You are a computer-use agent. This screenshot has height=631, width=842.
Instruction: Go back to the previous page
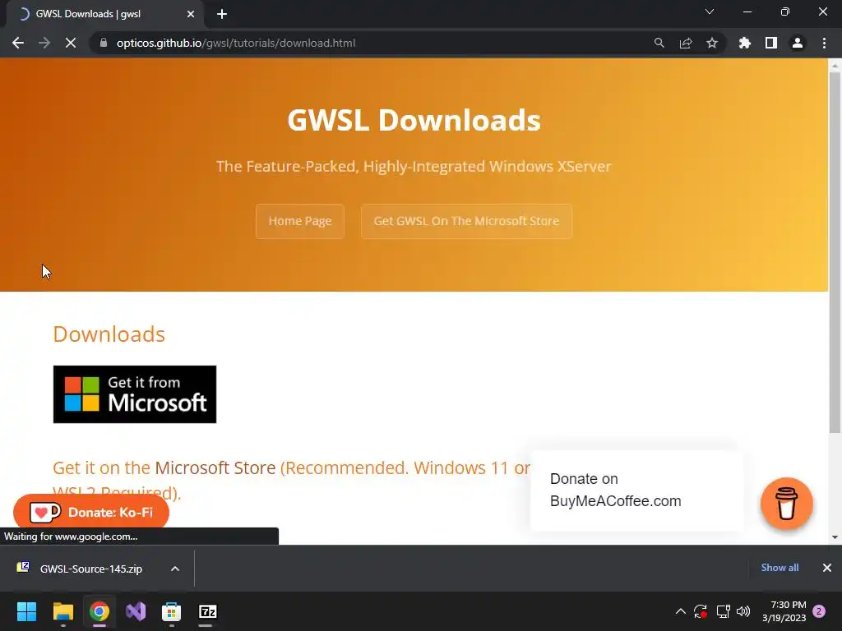18,43
